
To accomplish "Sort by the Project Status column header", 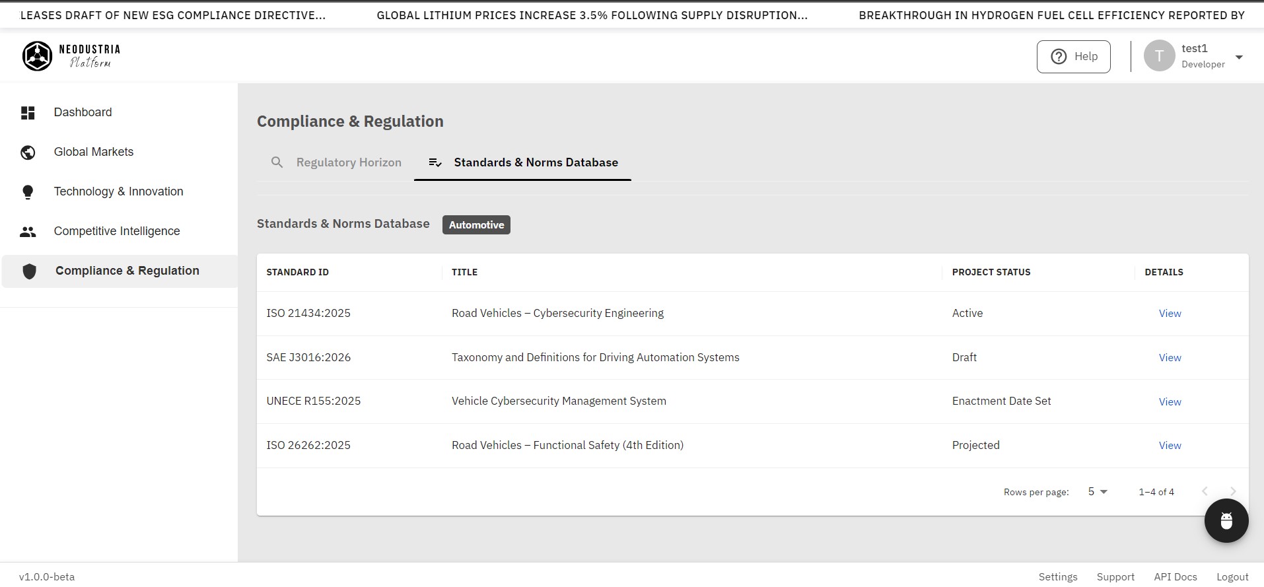I will point(991,272).
